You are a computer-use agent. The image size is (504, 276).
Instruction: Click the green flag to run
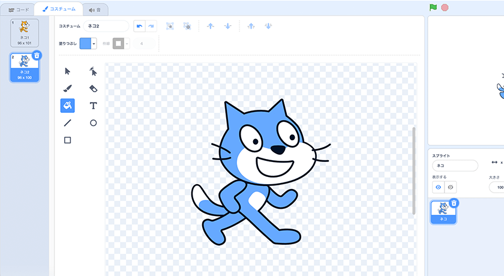[x=433, y=7]
